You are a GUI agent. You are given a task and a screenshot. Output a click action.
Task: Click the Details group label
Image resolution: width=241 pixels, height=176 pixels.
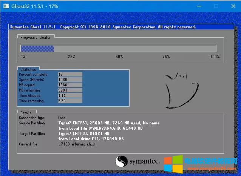26,113
